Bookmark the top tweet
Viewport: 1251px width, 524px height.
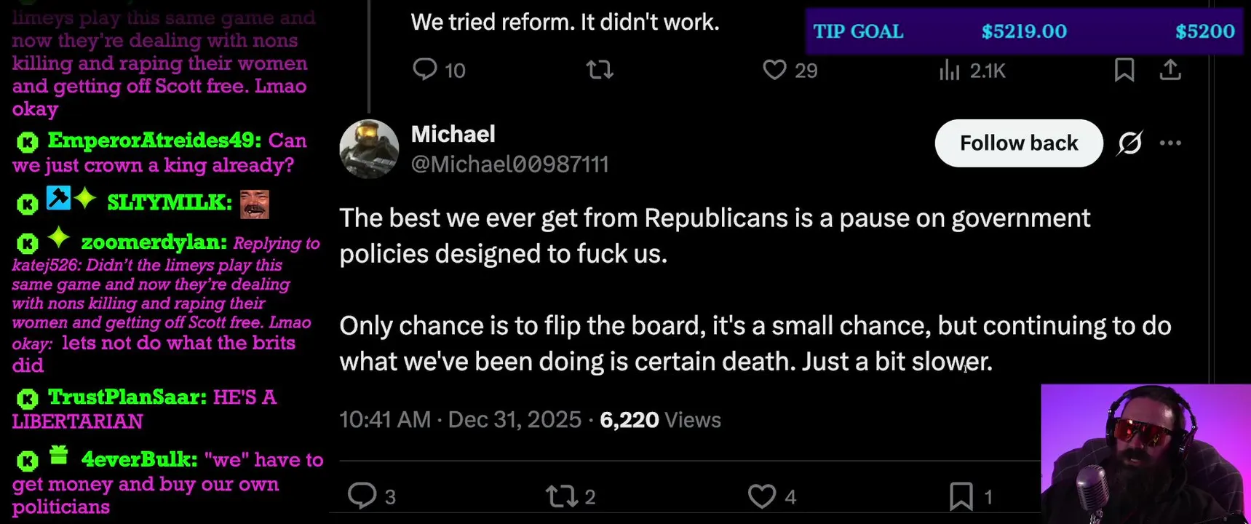1124,70
